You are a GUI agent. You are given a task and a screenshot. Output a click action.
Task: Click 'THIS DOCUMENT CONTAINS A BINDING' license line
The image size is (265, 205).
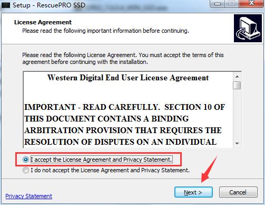tap(106, 119)
